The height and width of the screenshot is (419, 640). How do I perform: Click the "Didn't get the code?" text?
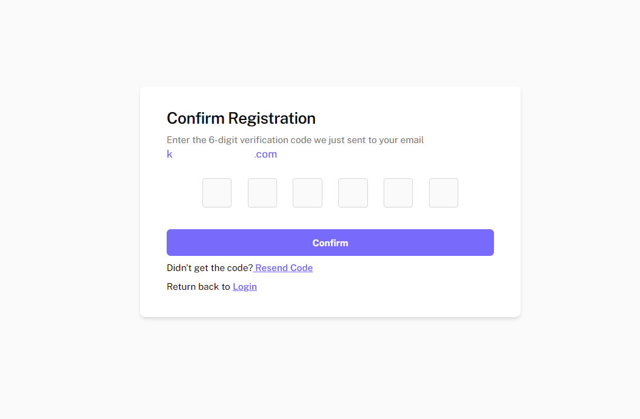[210, 268]
